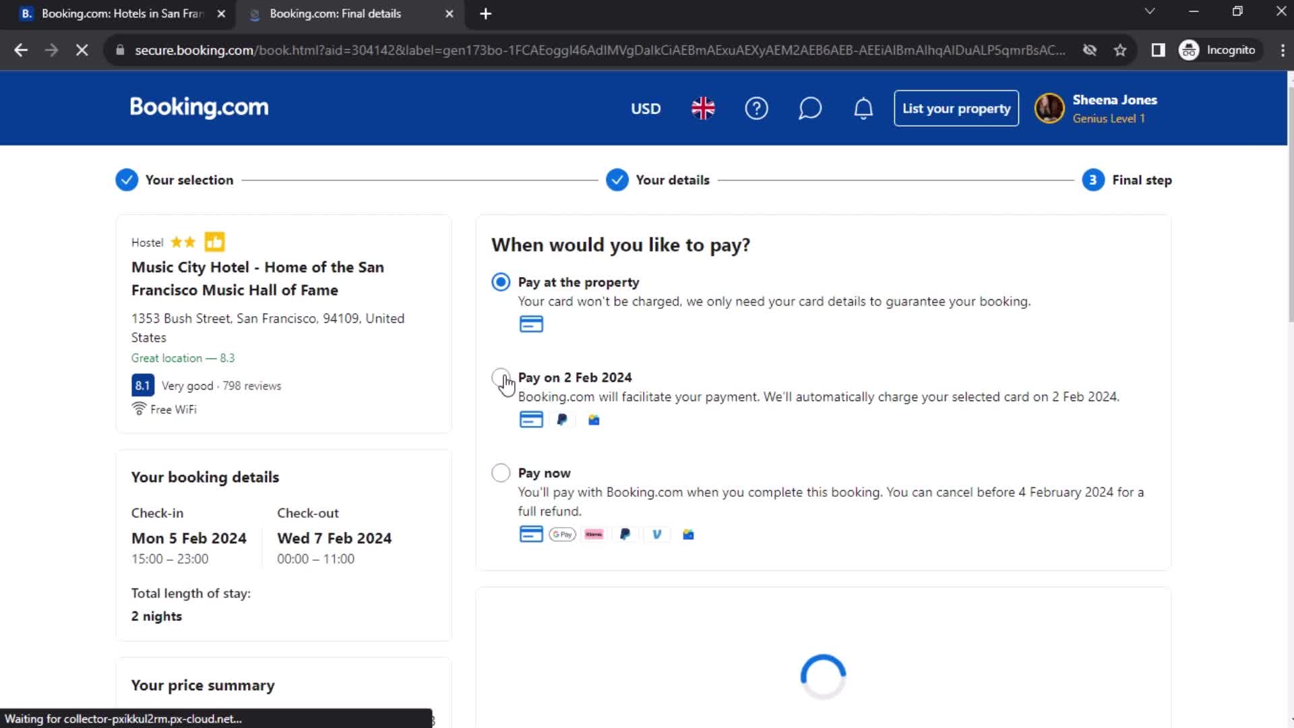Click Sheena Jones profile avatar
The image size is (1294, 728).
pos(1049,108)
